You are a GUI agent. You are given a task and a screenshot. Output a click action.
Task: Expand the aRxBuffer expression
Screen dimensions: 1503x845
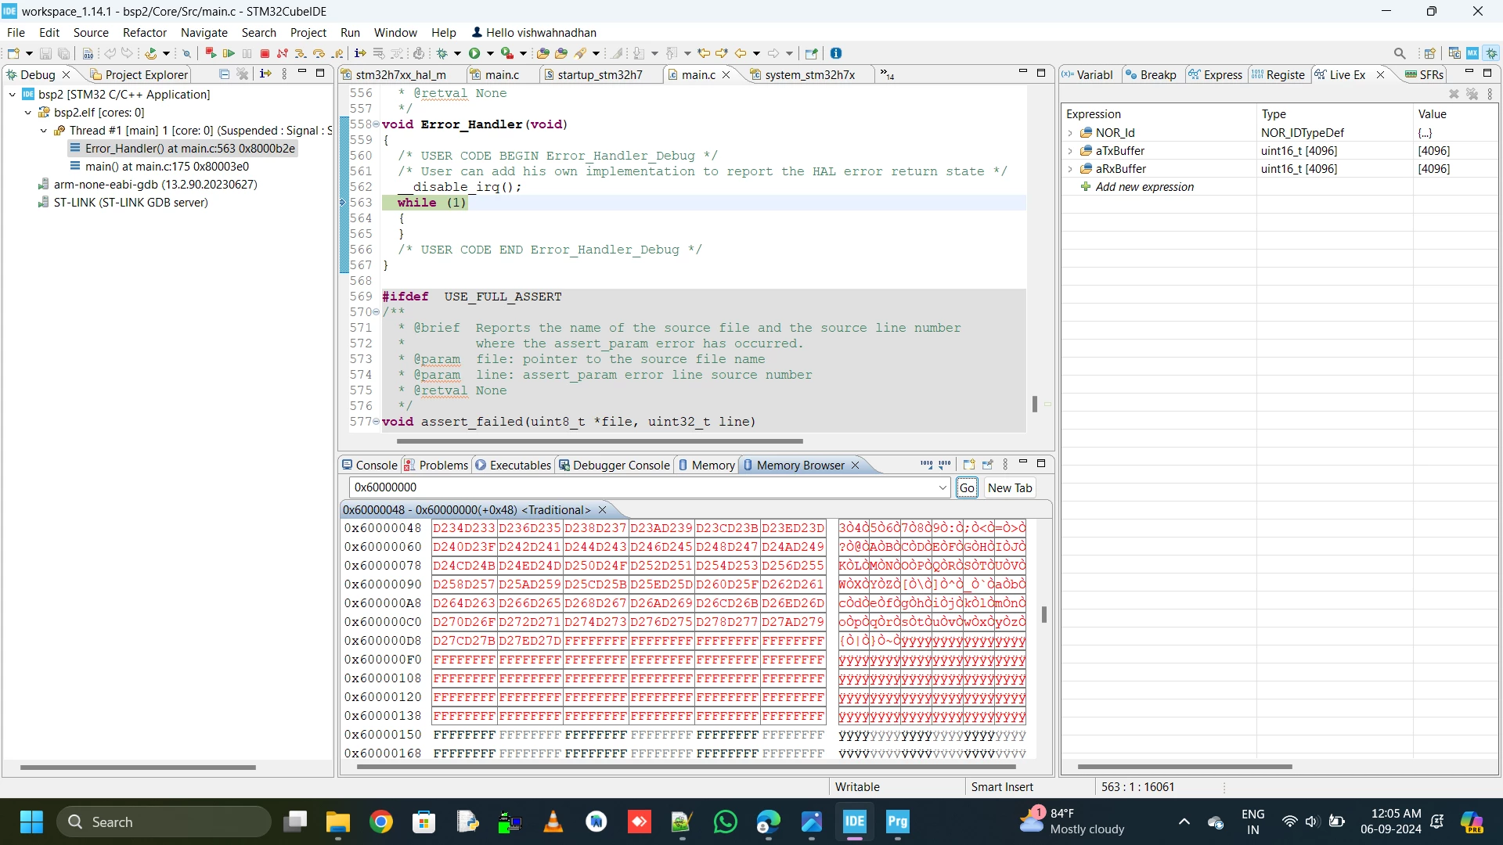click(x=1070, y=169)
